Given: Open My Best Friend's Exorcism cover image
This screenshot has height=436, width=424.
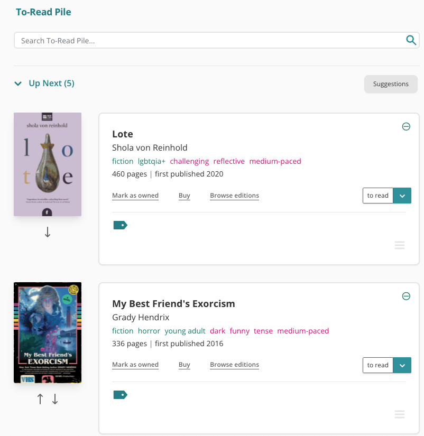Looking at the screenshot, I should 48,332.
